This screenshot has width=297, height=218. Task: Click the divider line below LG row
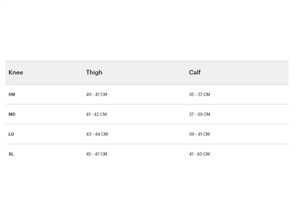coord(147,144)
